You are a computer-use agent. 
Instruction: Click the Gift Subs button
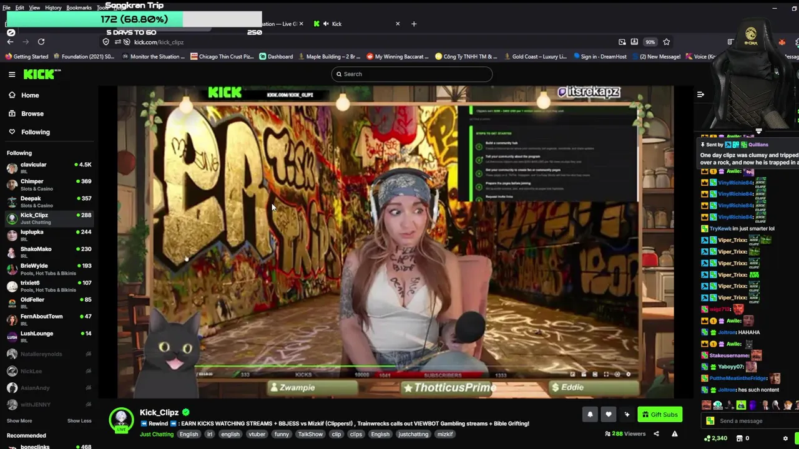point(660,415)
